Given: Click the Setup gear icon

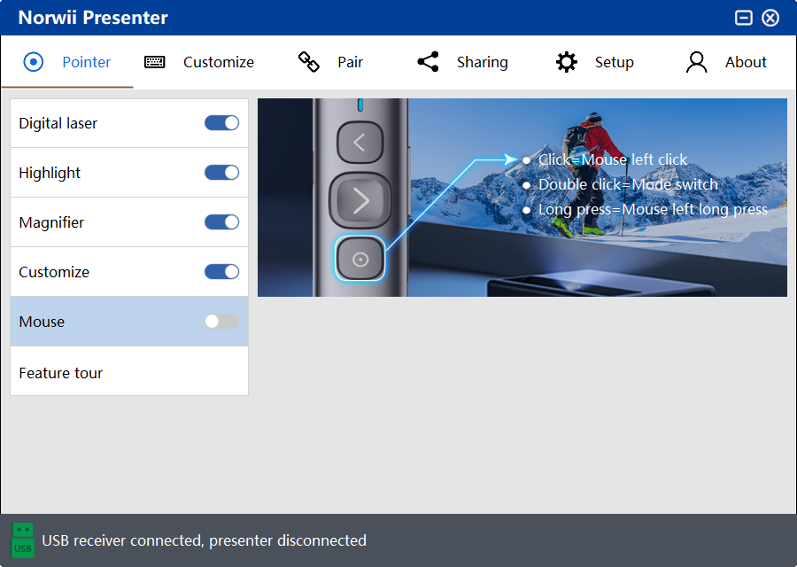Looking at the screenshot, I should [x=566, y=62].
